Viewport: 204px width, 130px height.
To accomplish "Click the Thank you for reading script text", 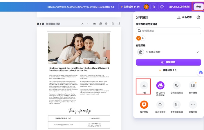I will (x=80, y=111).
